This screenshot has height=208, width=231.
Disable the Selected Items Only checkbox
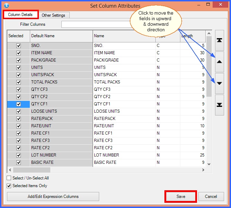coord(9,186)
